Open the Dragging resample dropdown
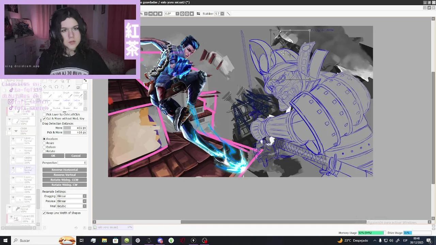The height and width of the screenshot is (245, 436). click(84, 196)
